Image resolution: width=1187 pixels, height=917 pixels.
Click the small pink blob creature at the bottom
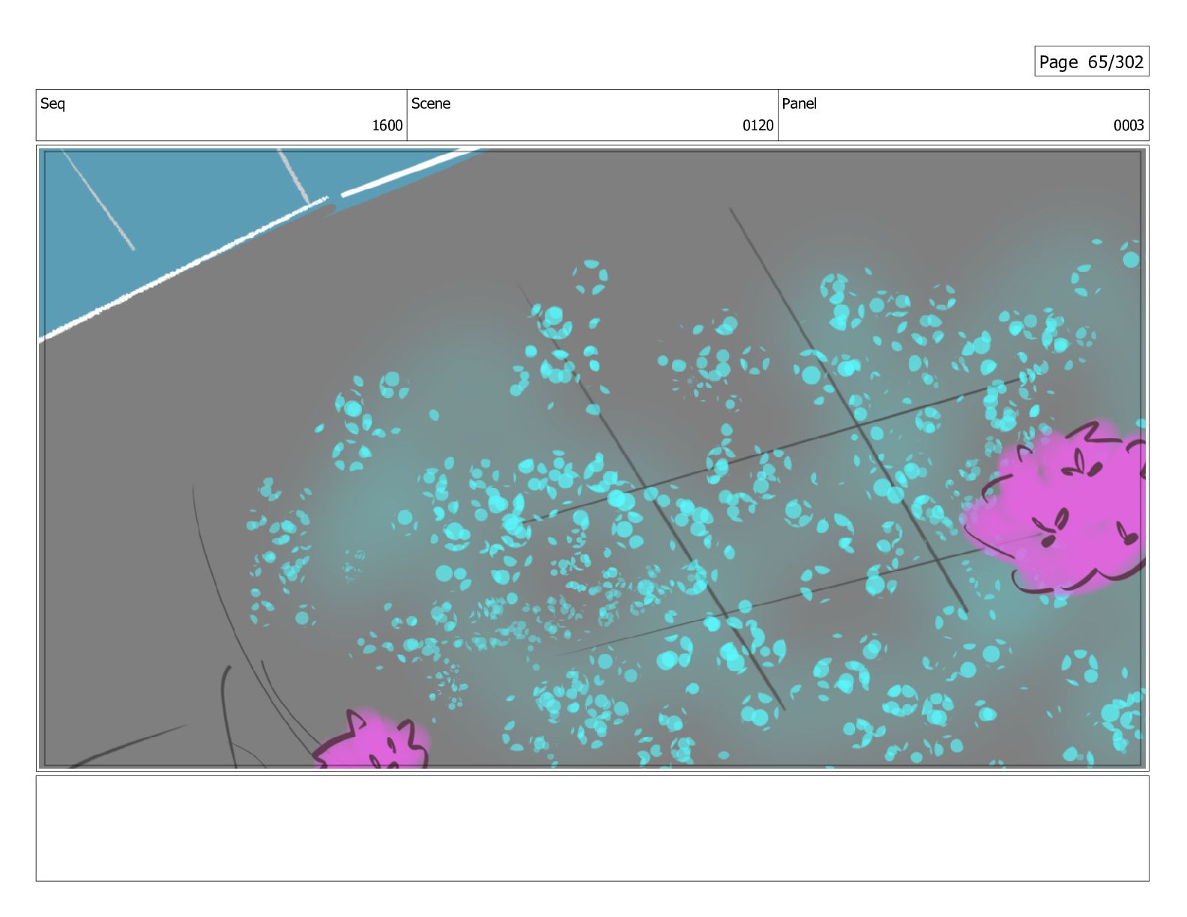coord(372,740)
